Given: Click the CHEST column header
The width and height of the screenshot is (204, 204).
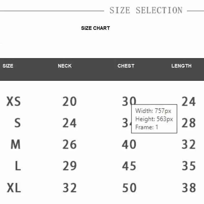Looking at the screenshot, I should pyautogui.click(x=126, y=66).
